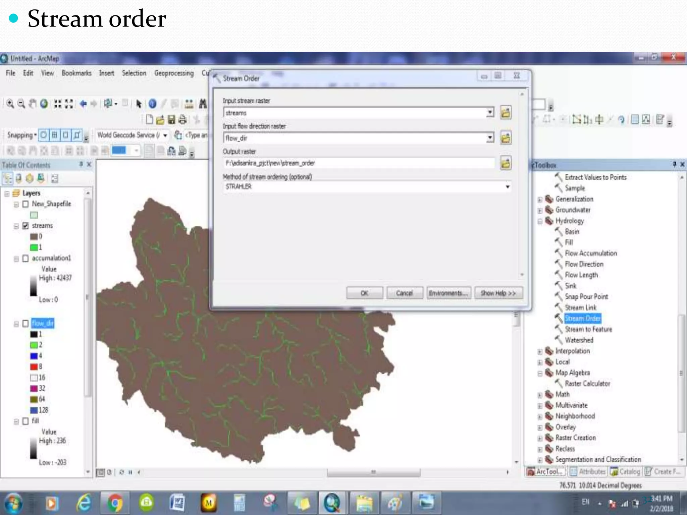Browse for input stream raster

(x=506, y=113)
